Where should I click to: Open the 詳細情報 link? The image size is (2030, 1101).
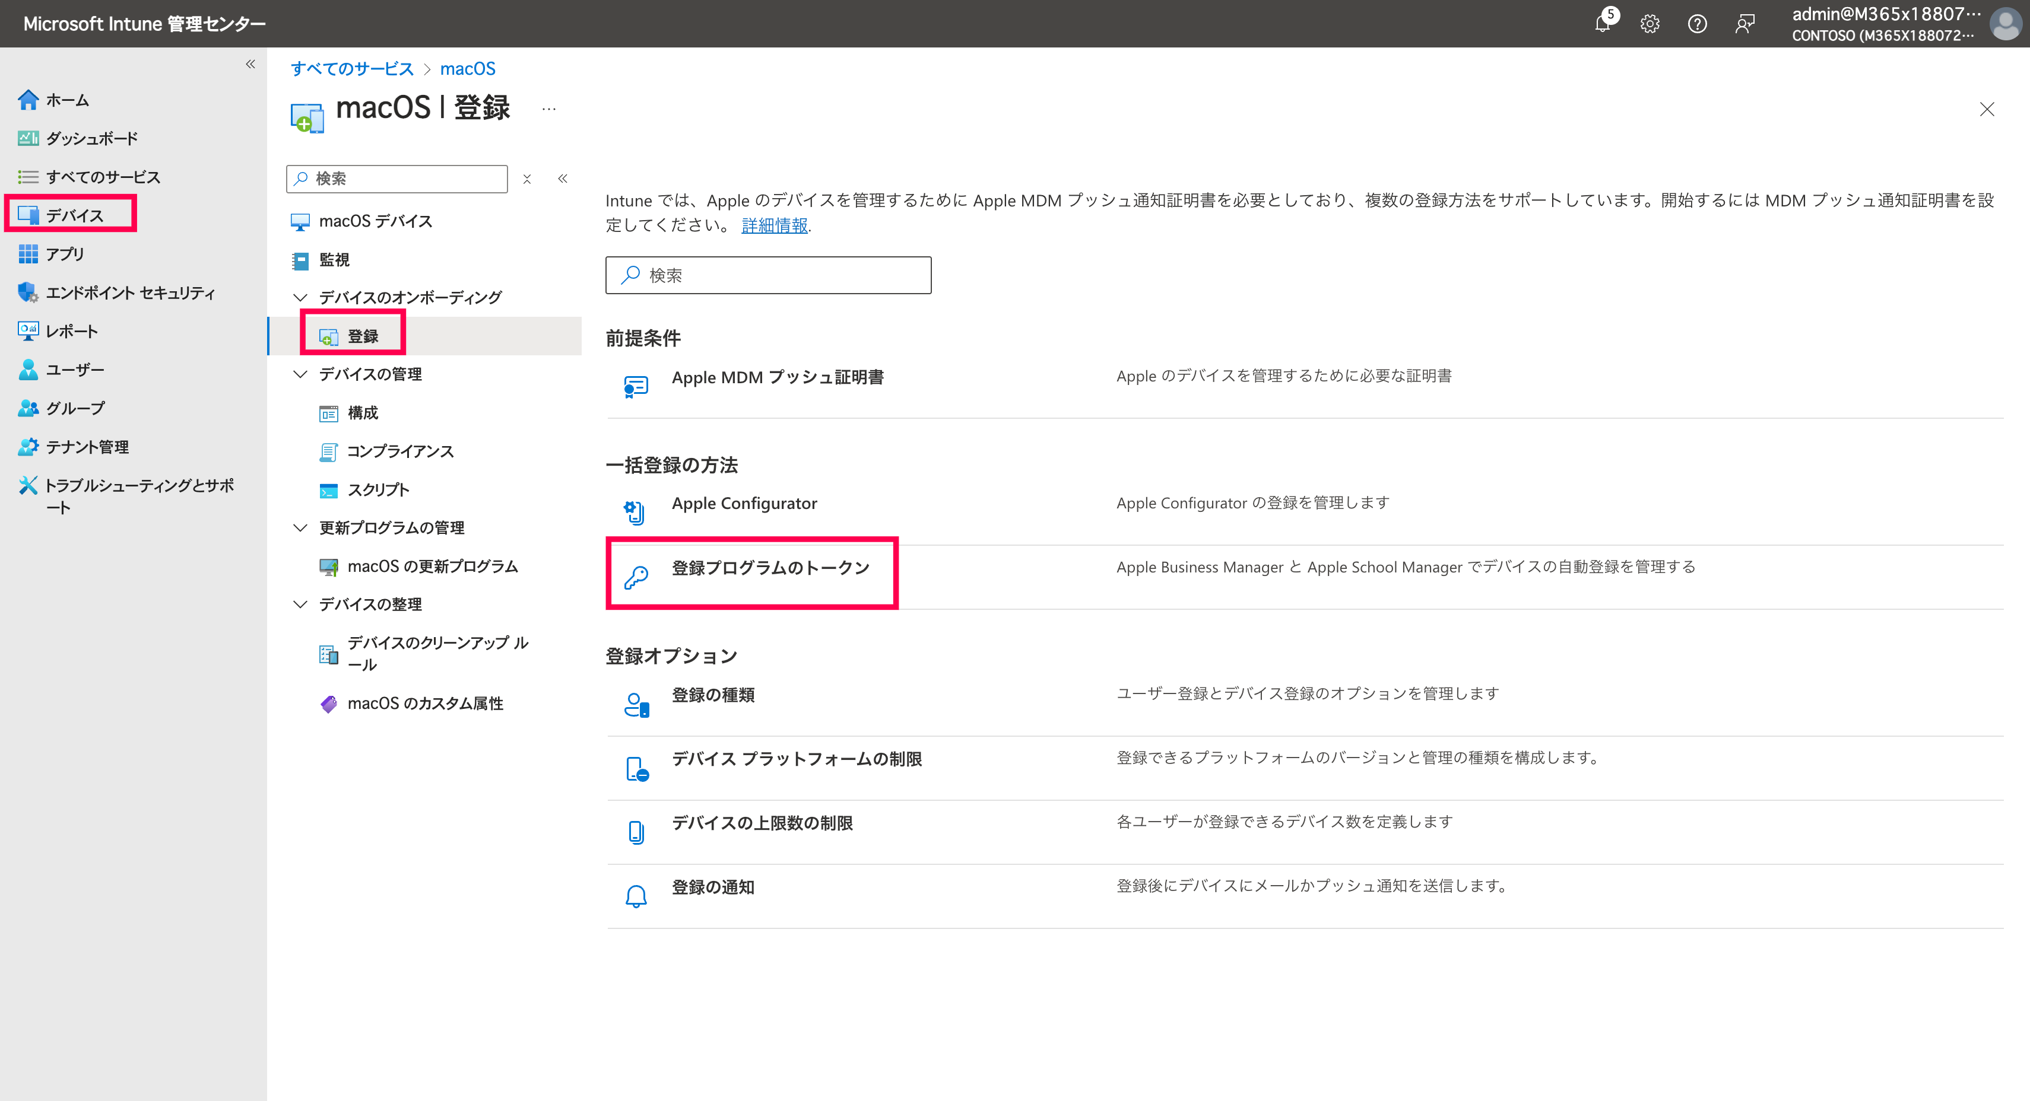(775, 225)
